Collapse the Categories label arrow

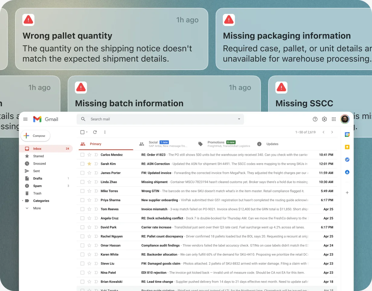22,201
